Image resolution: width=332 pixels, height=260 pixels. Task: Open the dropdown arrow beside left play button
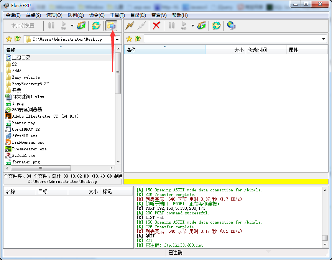72,26
